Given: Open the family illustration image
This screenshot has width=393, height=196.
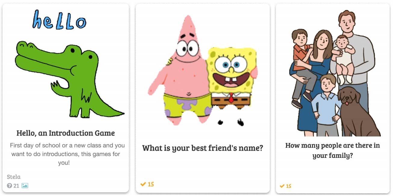Looking at the screenshot, I should pos(332,73).
